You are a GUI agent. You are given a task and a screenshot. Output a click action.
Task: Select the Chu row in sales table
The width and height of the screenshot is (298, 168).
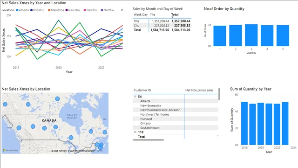click(162, 26)
